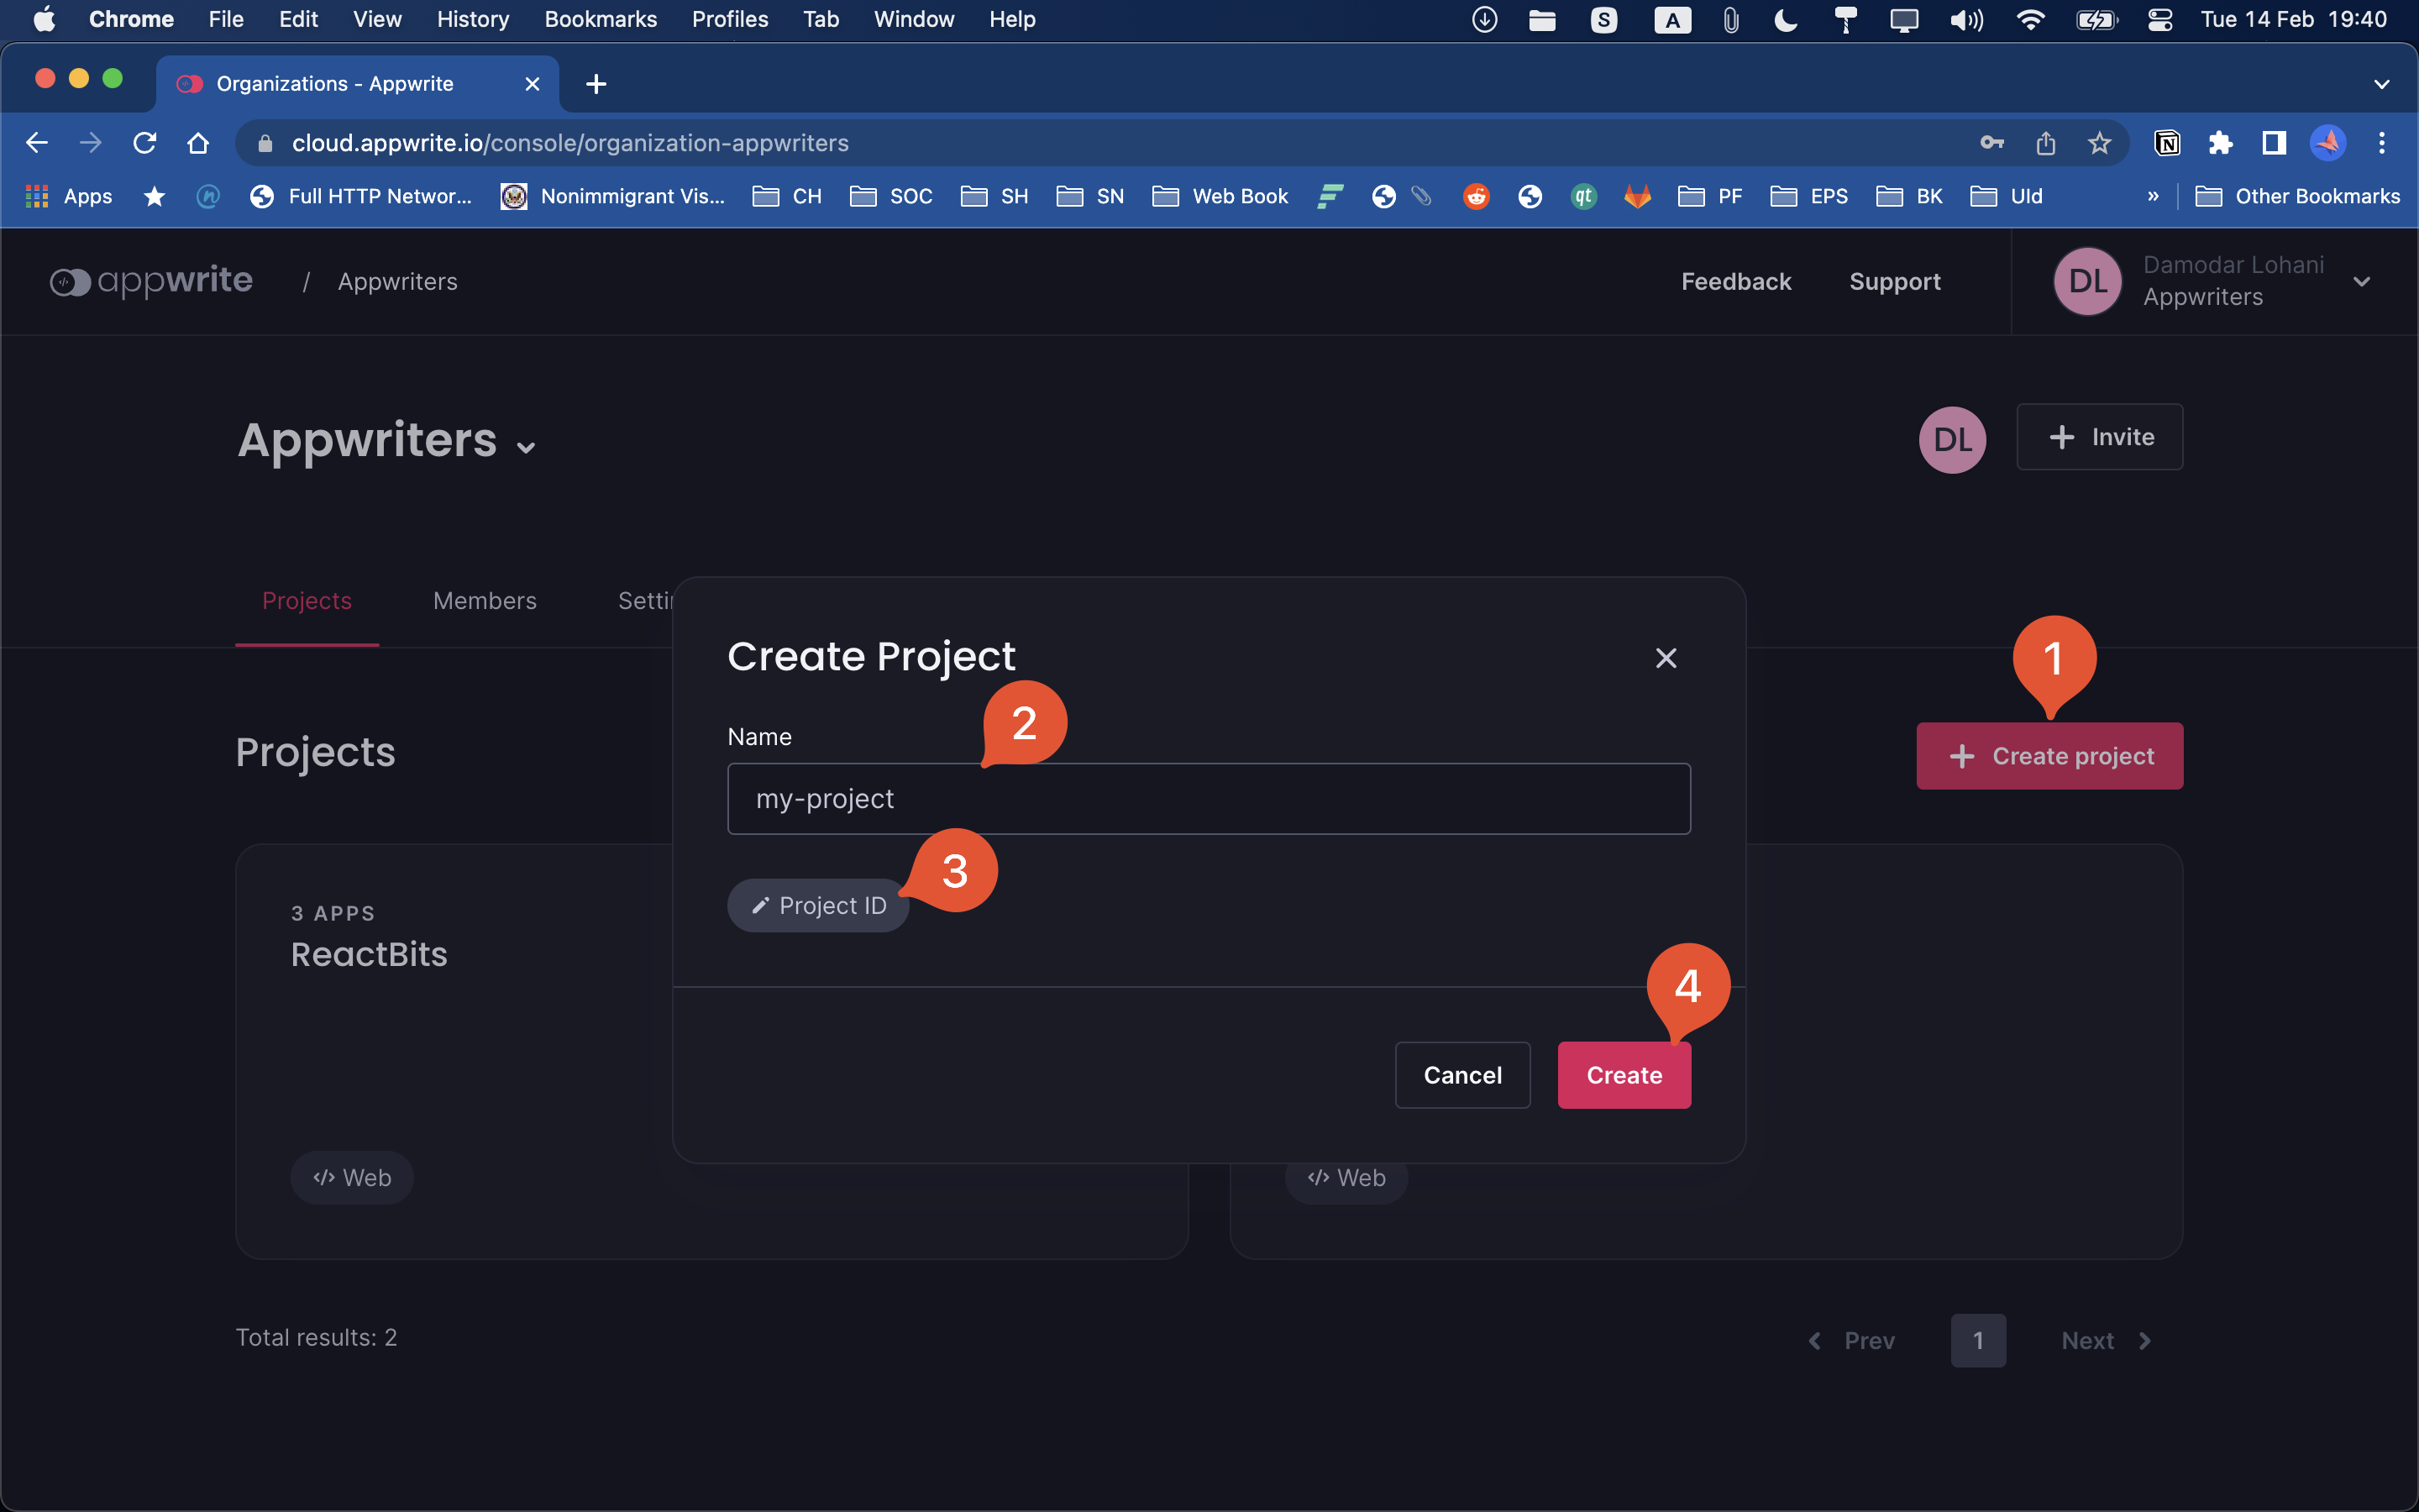The width and height of the screenshot is (2419, 1512).
Task: Open the Wi-Fi status icon
Action: 2030,19
